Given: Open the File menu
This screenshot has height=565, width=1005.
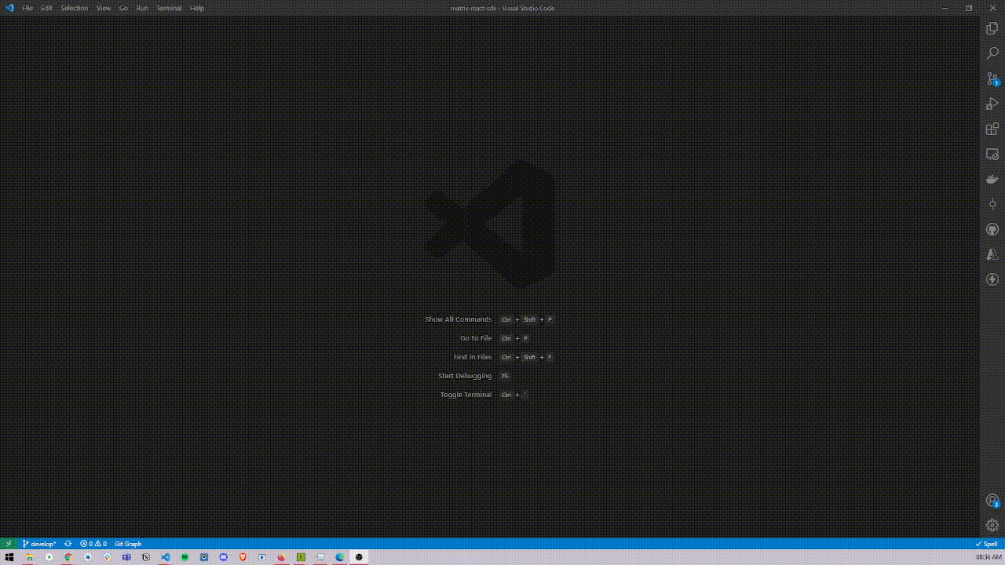Looking at the screenshot, I should (27, 8).
